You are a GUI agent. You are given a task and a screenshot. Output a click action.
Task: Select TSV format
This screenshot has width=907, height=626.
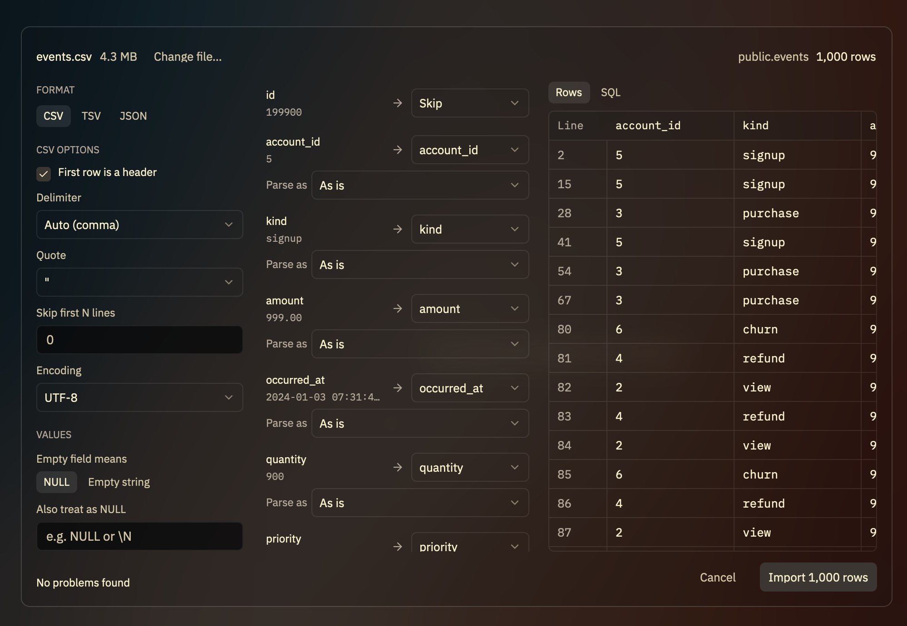tap(91, 116)
